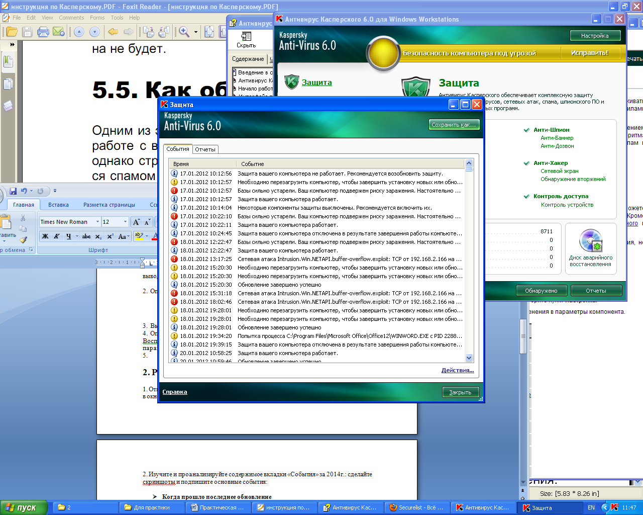The width and height of the screenshot is (643, 515).
Task: Select the События tab
Action: (x=178, y=149)
